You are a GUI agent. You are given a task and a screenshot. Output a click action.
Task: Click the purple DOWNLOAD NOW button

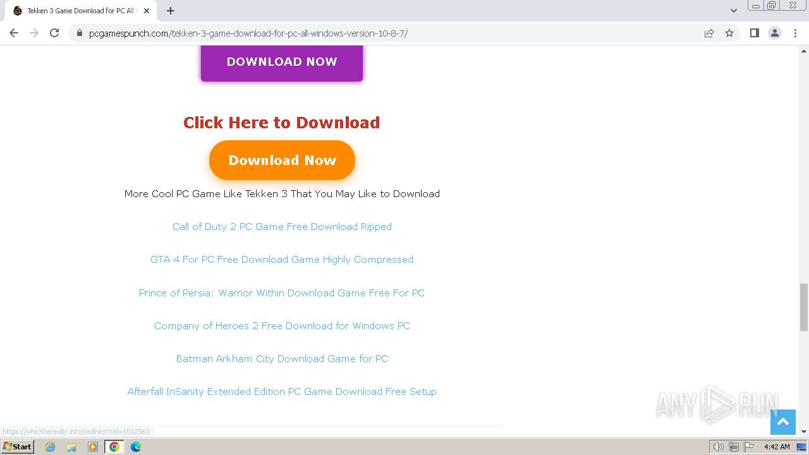point(282,61)
